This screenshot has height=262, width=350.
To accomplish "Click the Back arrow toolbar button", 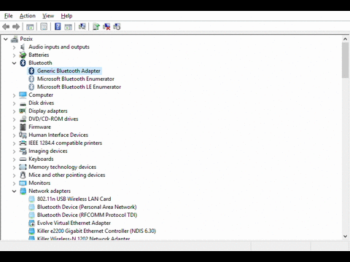I will (6, 27).
